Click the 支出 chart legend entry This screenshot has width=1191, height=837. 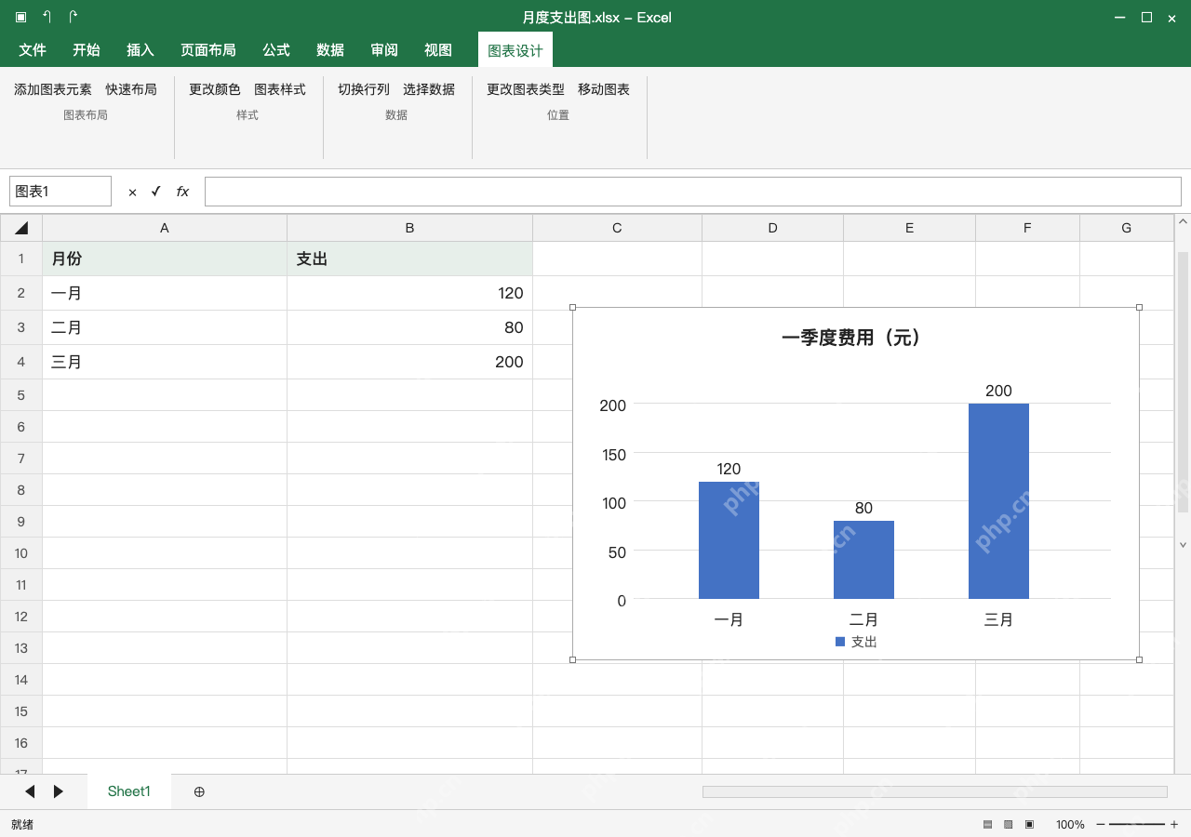[856, 642]
